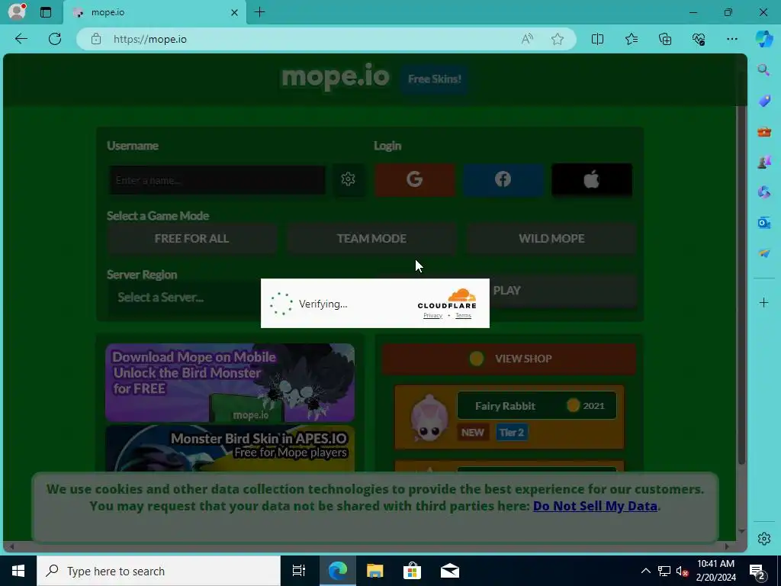Viewport: 781px width, 586px height.
Task: Refresh the mope.io page
Action: [x=55, y=39]
